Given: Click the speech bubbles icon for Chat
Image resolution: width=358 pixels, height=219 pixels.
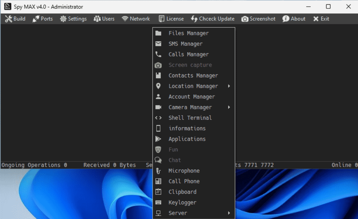Looking at the screenshot, I should click(158, 160).
